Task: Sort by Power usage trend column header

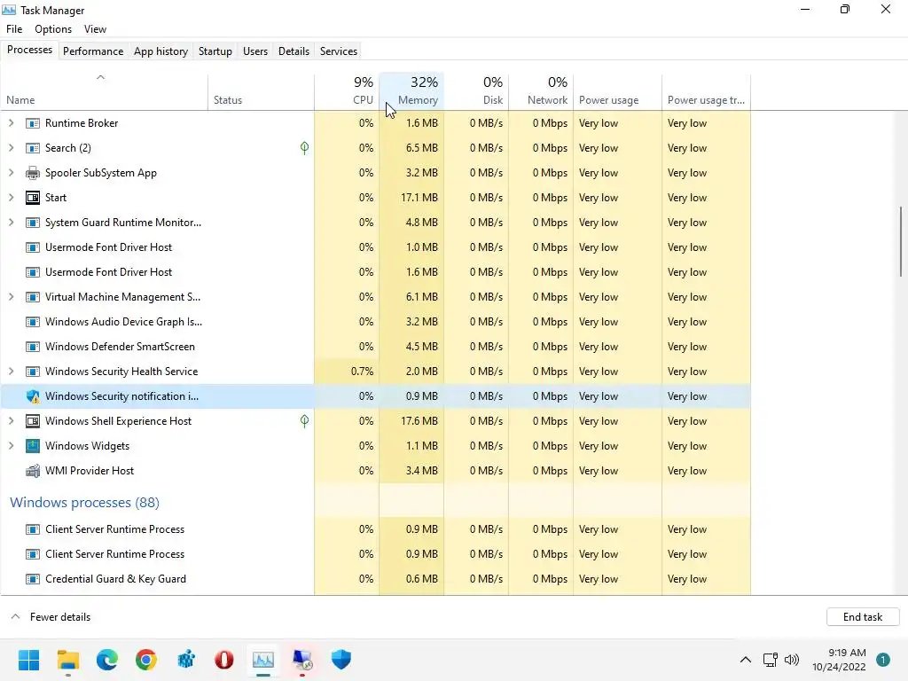Action: (706, 91)
